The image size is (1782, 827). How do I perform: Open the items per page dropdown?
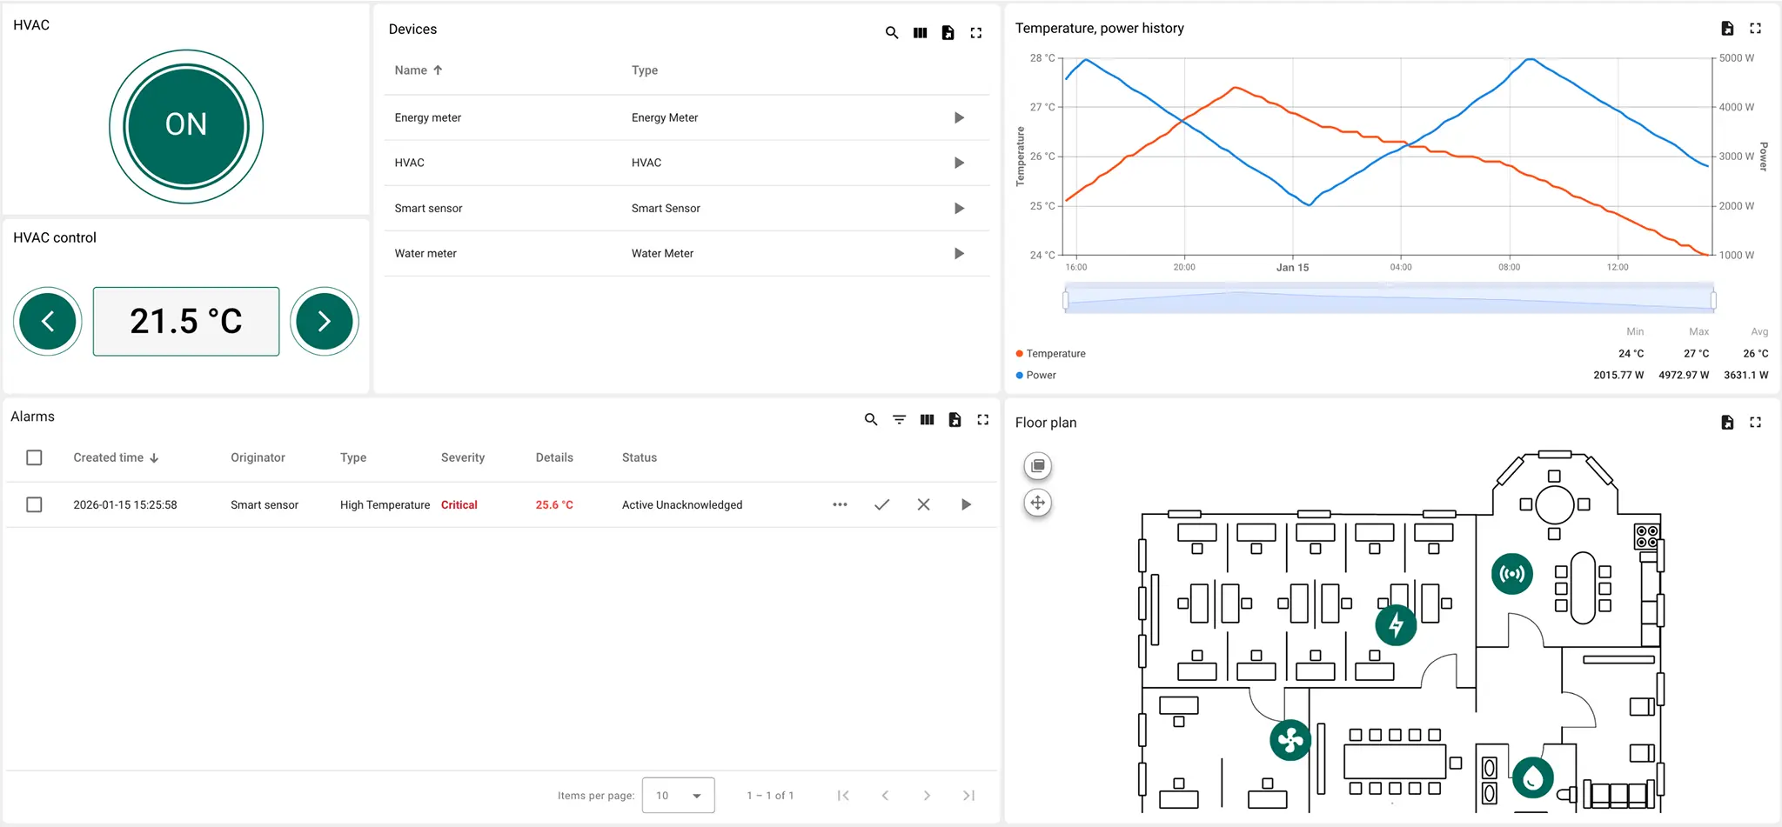(678, 795)
